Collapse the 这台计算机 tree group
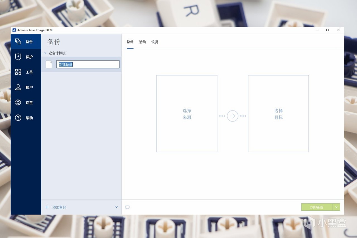The image size is (357, 238). 45,53
